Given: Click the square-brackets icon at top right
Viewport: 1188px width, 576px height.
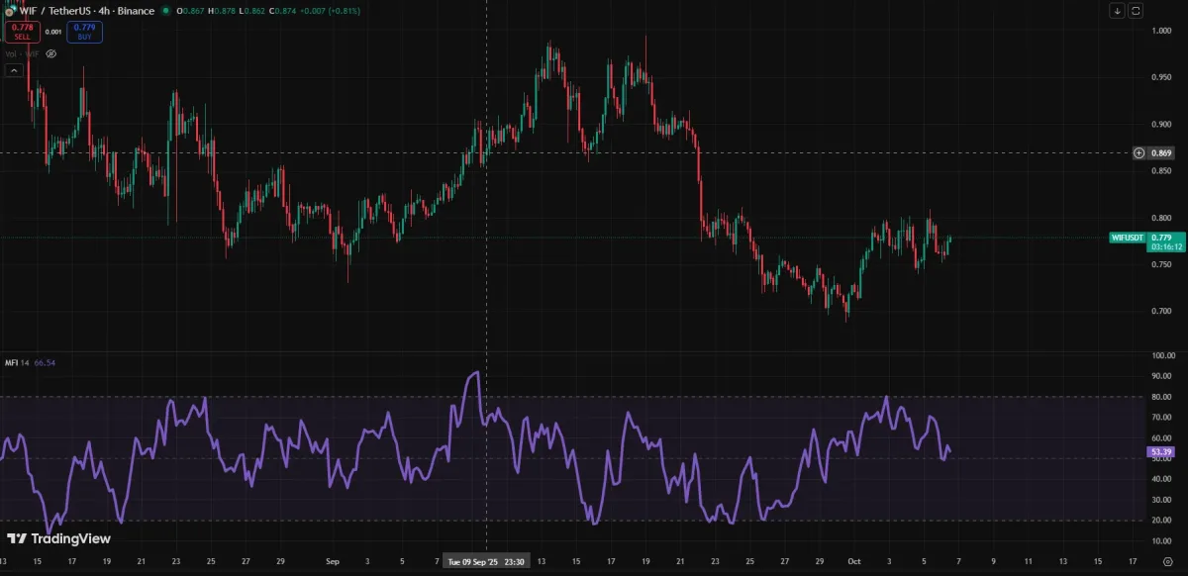Looking at the screenshot, I should 1136,11.
